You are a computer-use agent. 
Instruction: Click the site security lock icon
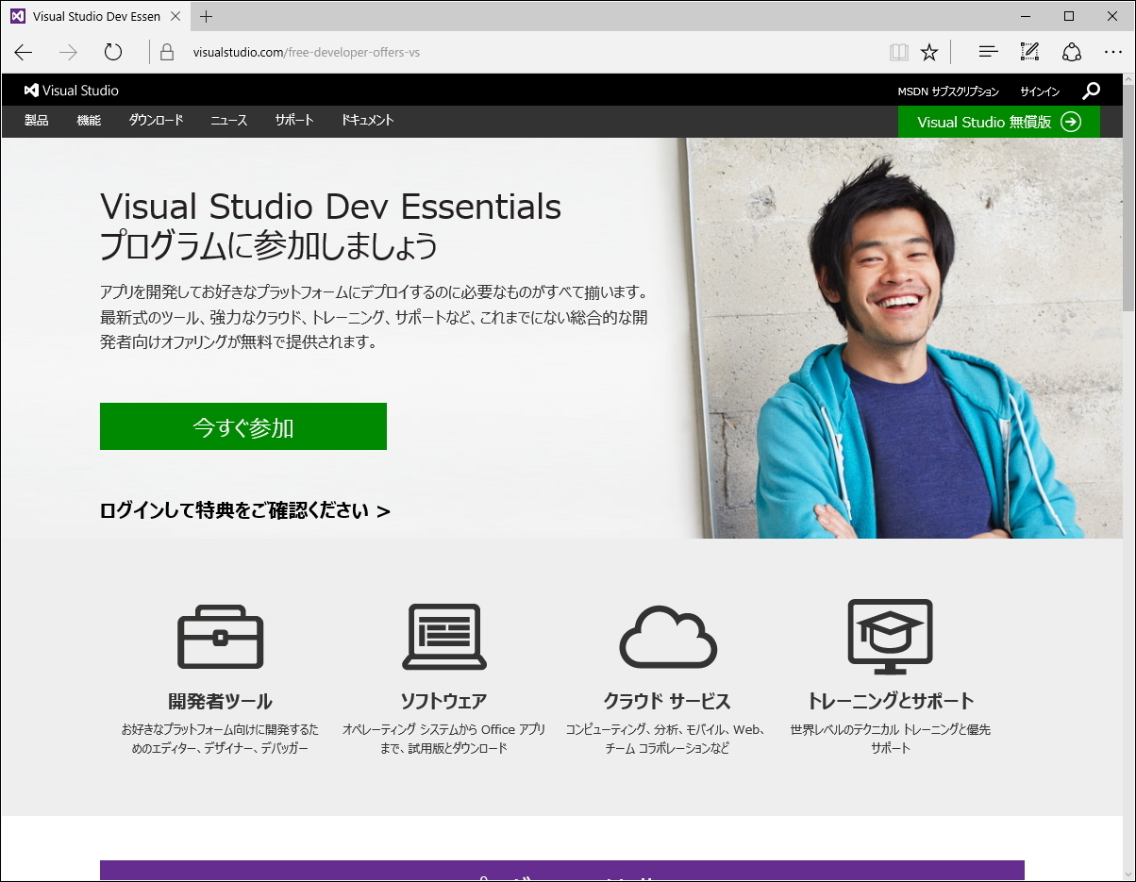[x=165, y=52]
